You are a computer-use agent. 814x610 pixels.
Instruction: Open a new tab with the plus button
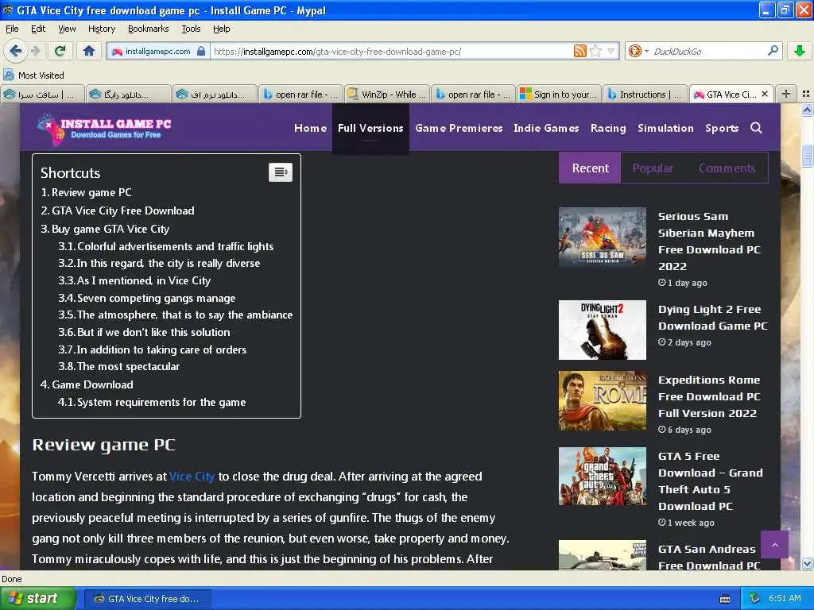pos(786,94)
